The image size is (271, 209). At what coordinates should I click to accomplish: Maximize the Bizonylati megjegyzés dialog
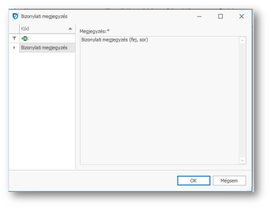pyautogui.click(x=220, y=17)
